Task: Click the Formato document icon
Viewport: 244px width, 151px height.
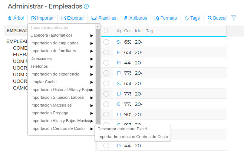Action: tap(156, 18)
